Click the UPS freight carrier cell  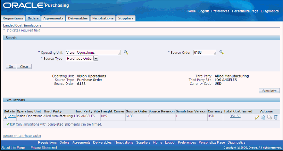click(x=113, y=117)
